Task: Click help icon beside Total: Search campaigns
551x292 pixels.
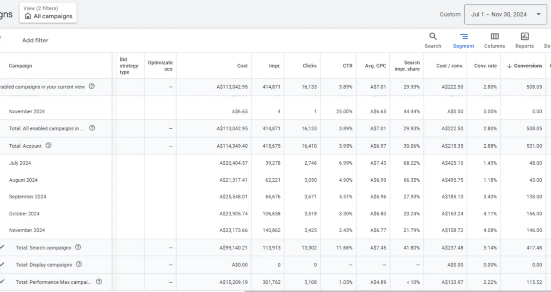Action: pos(78,247)
